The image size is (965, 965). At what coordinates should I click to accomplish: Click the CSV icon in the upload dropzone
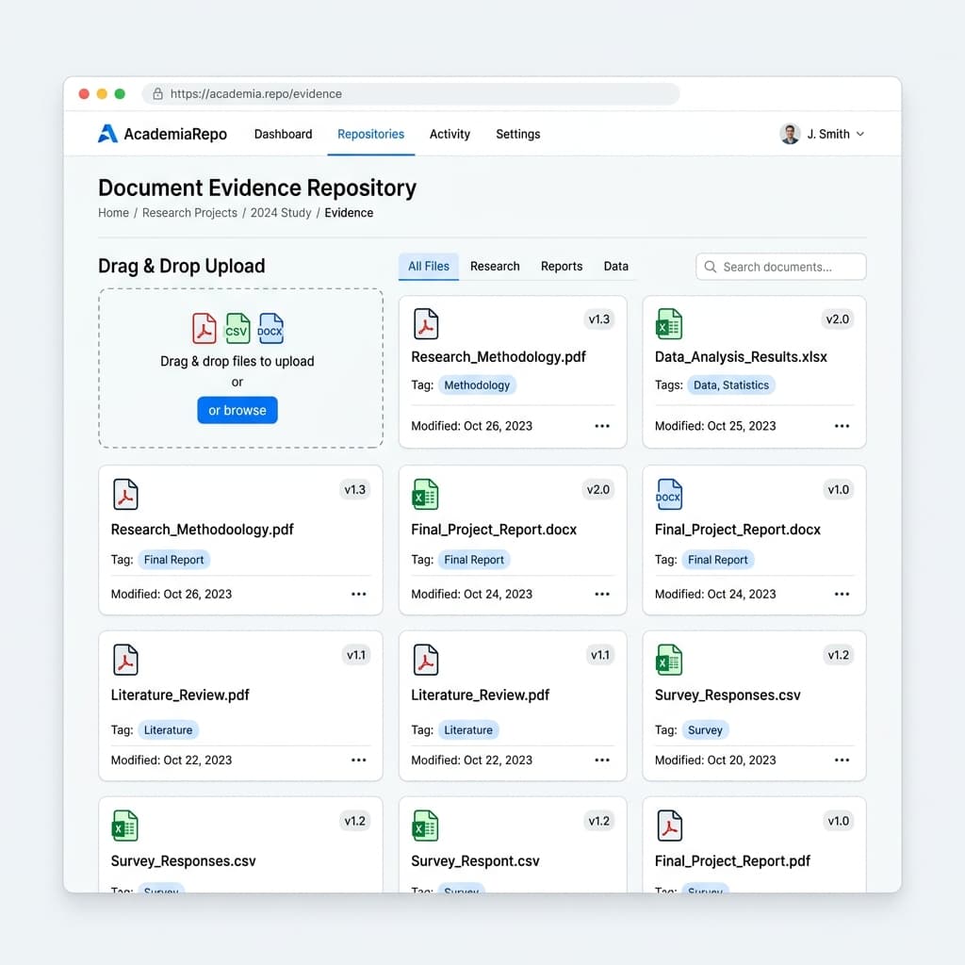(237, 328)
